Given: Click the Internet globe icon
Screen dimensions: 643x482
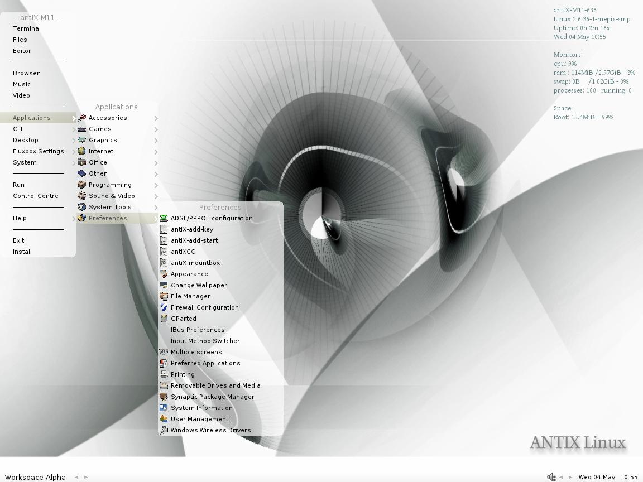Looking at the screenshot, I should (x=82, y=151).
